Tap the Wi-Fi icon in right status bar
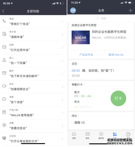 [x=126, y=3]
